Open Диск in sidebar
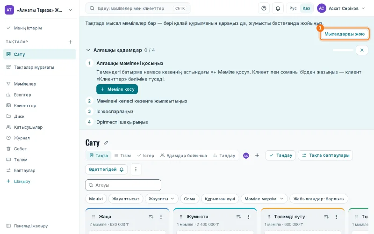 click(40, 116)
